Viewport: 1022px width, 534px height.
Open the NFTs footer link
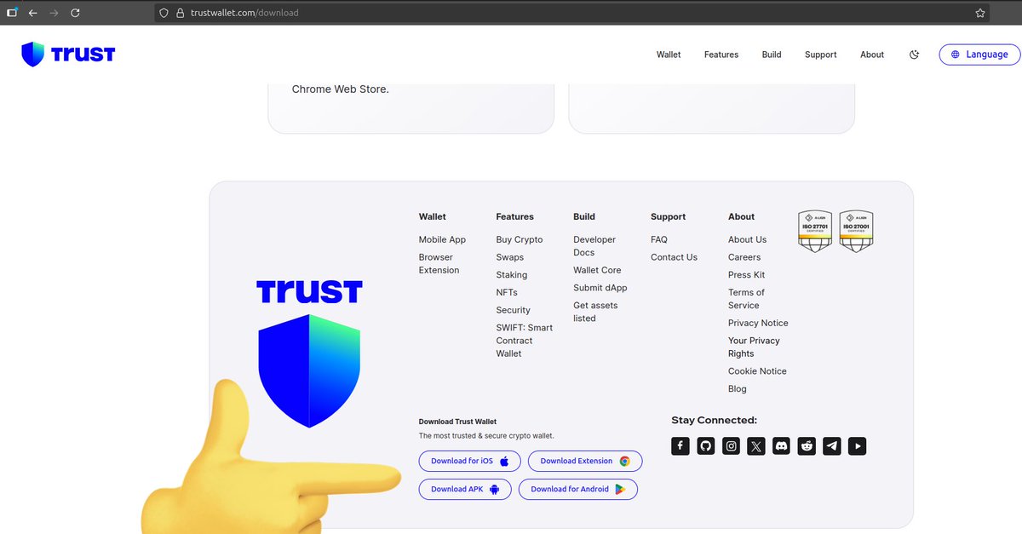click(507, 292)
